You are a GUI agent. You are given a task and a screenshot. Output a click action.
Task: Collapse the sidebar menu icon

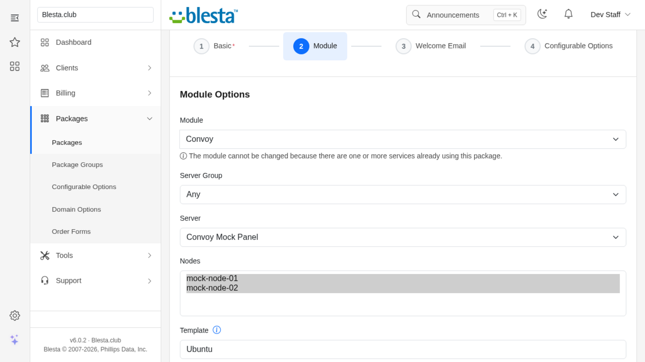15,18
